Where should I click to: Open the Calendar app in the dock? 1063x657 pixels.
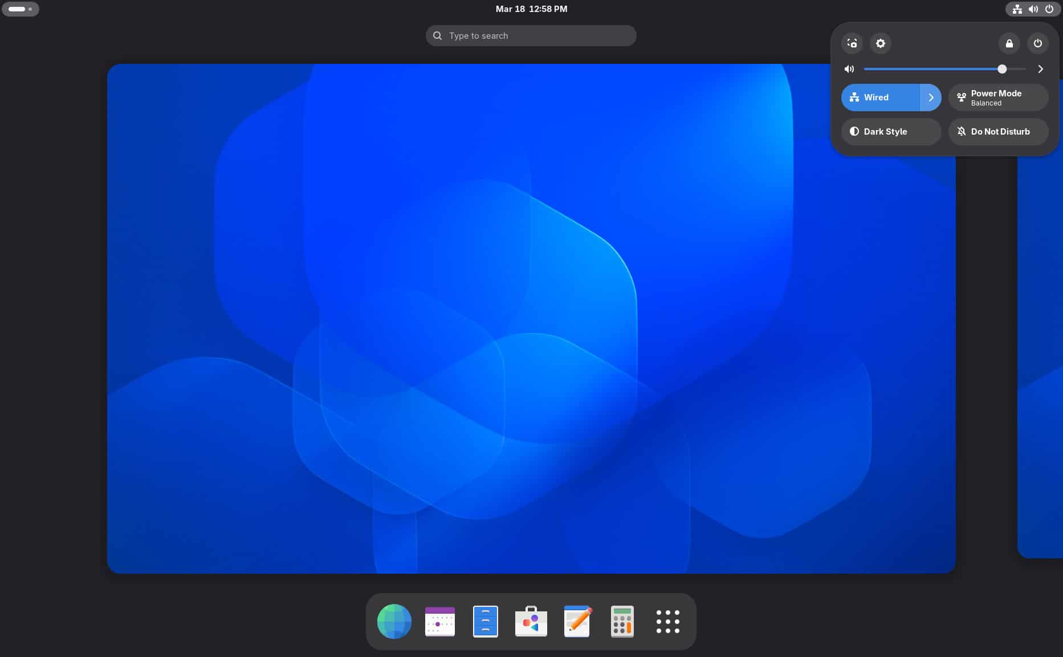pyautogui.click(x=439, y=621)
